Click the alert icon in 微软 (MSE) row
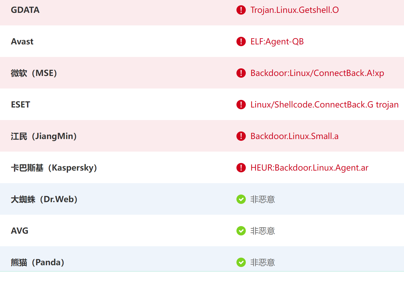This screenshot has width=404, height=281. (x=241, y=73)
